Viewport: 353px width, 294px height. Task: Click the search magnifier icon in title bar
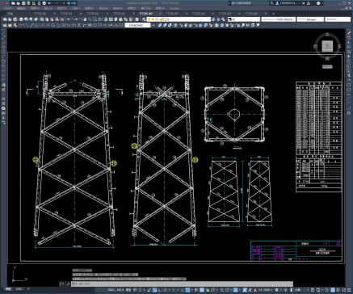272,3
